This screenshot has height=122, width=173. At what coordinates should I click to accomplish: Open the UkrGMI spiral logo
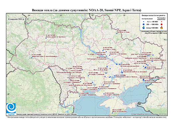(x=11, y=108)
